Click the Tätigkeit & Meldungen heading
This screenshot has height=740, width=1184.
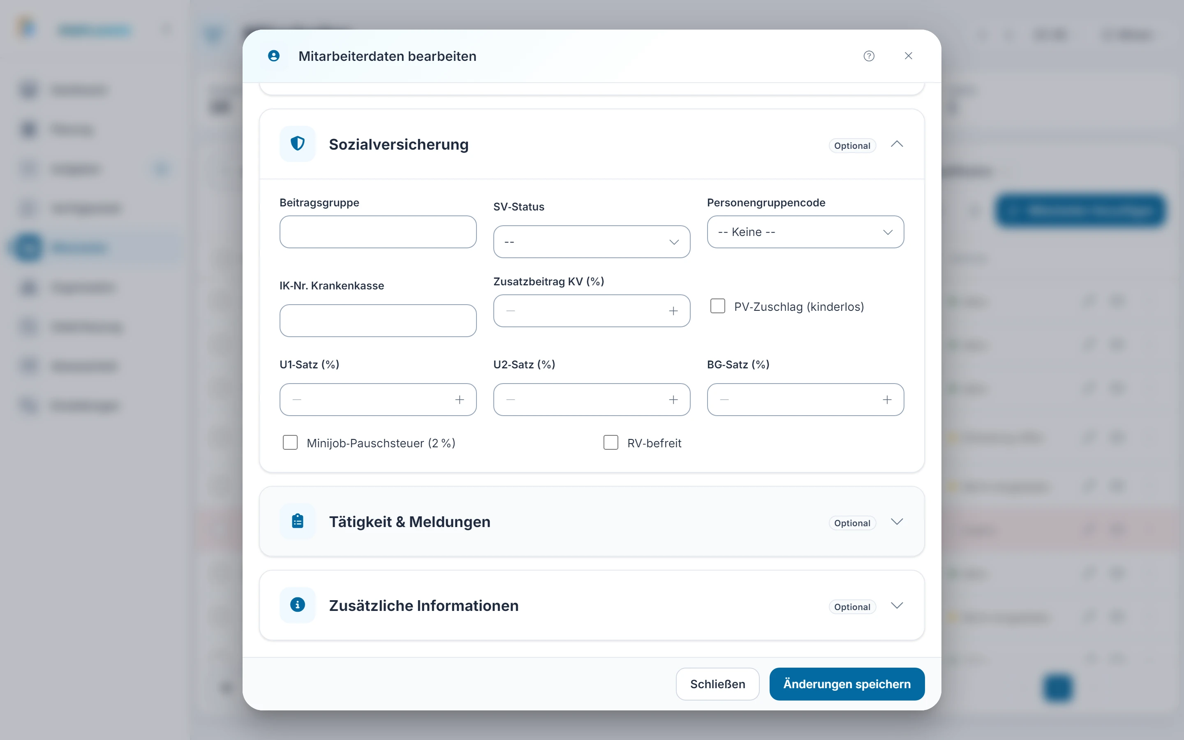(x=409, y=522)
